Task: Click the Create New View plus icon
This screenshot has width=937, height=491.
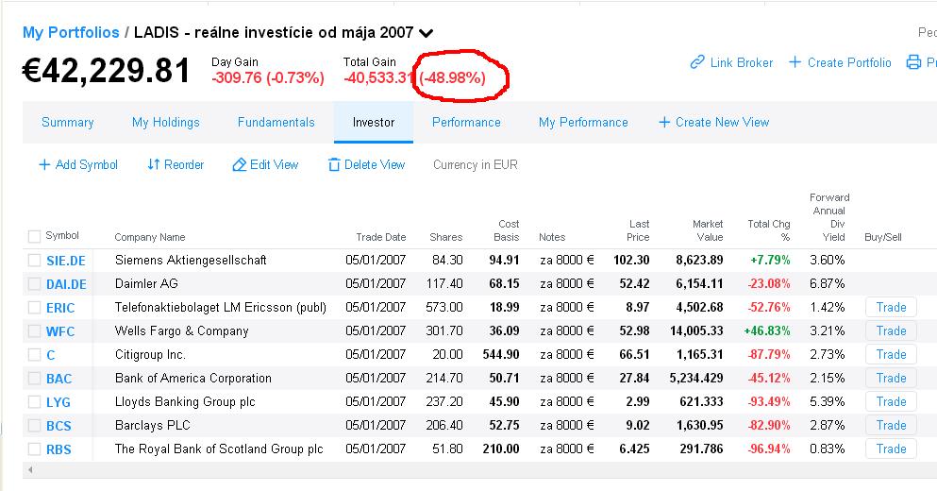Action: tap(664, 122)
